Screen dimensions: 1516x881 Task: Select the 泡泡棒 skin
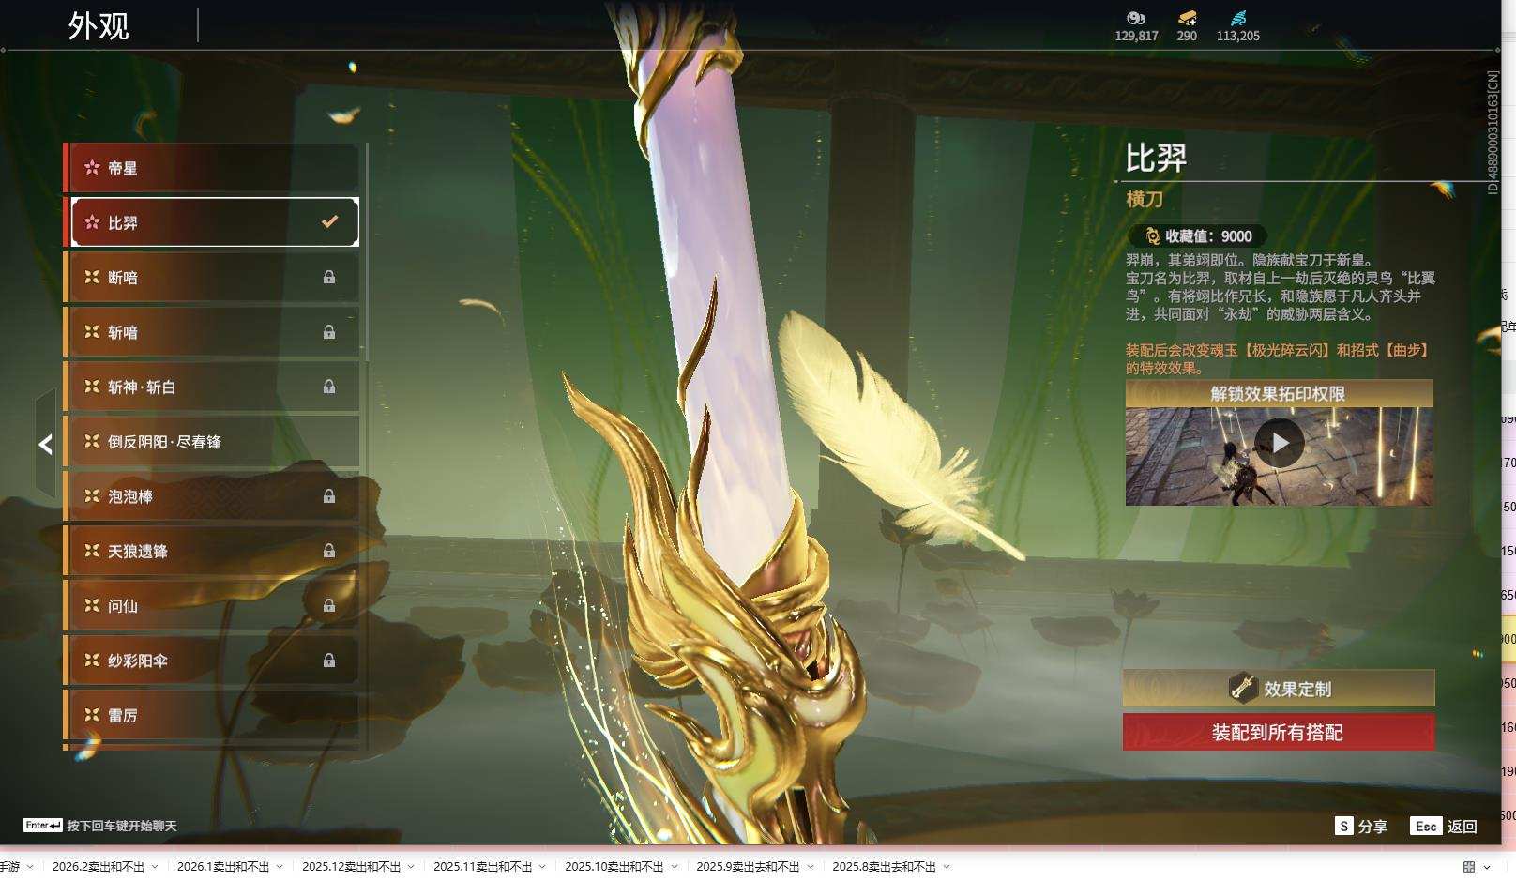coord(211,496)
